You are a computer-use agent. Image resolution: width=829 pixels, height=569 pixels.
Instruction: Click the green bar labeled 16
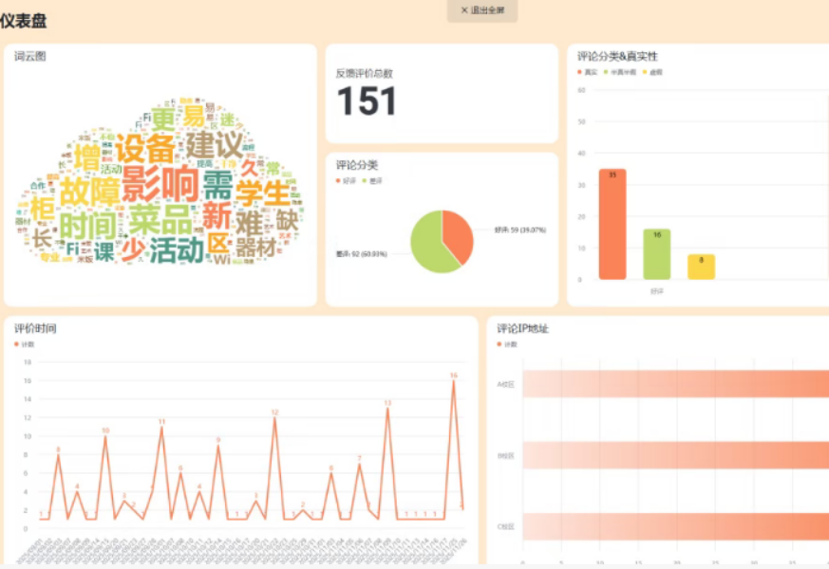pos(656,254)
